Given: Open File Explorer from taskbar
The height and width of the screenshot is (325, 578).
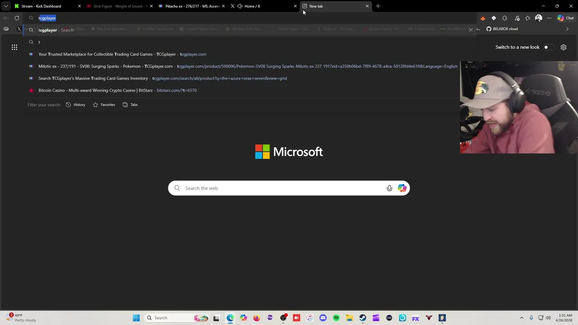Looking at the screenshot, I should 349,318.
